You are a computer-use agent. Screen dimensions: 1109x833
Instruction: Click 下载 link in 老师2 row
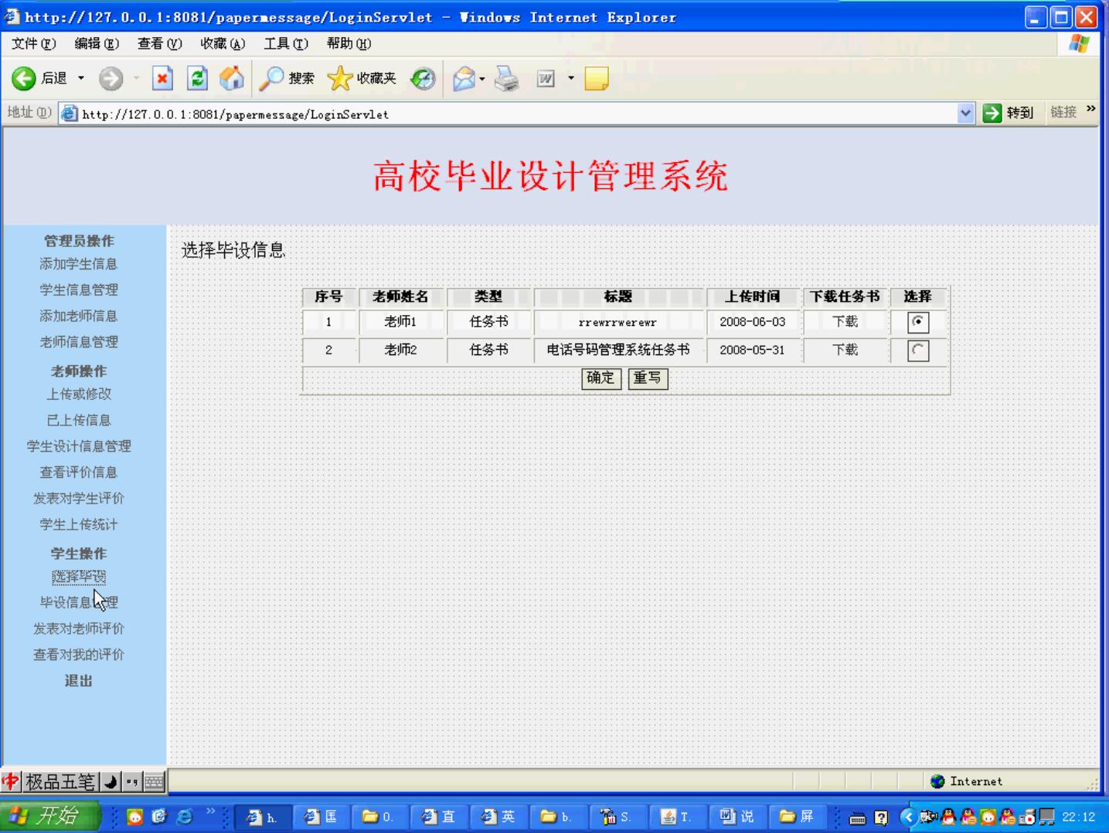(x=845, y=350)
